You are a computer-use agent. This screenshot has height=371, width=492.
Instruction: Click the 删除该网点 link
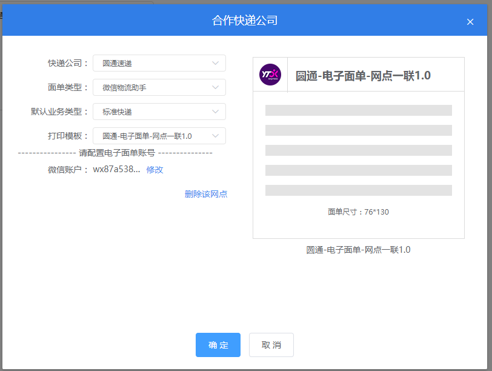(206, 194)
